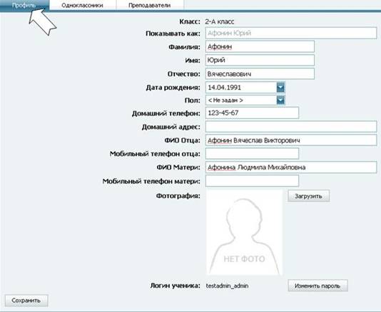The width and height of the screenshot is (381, 312).
Task: Click the Имя field containing Юрий
Action: point(260,60)
